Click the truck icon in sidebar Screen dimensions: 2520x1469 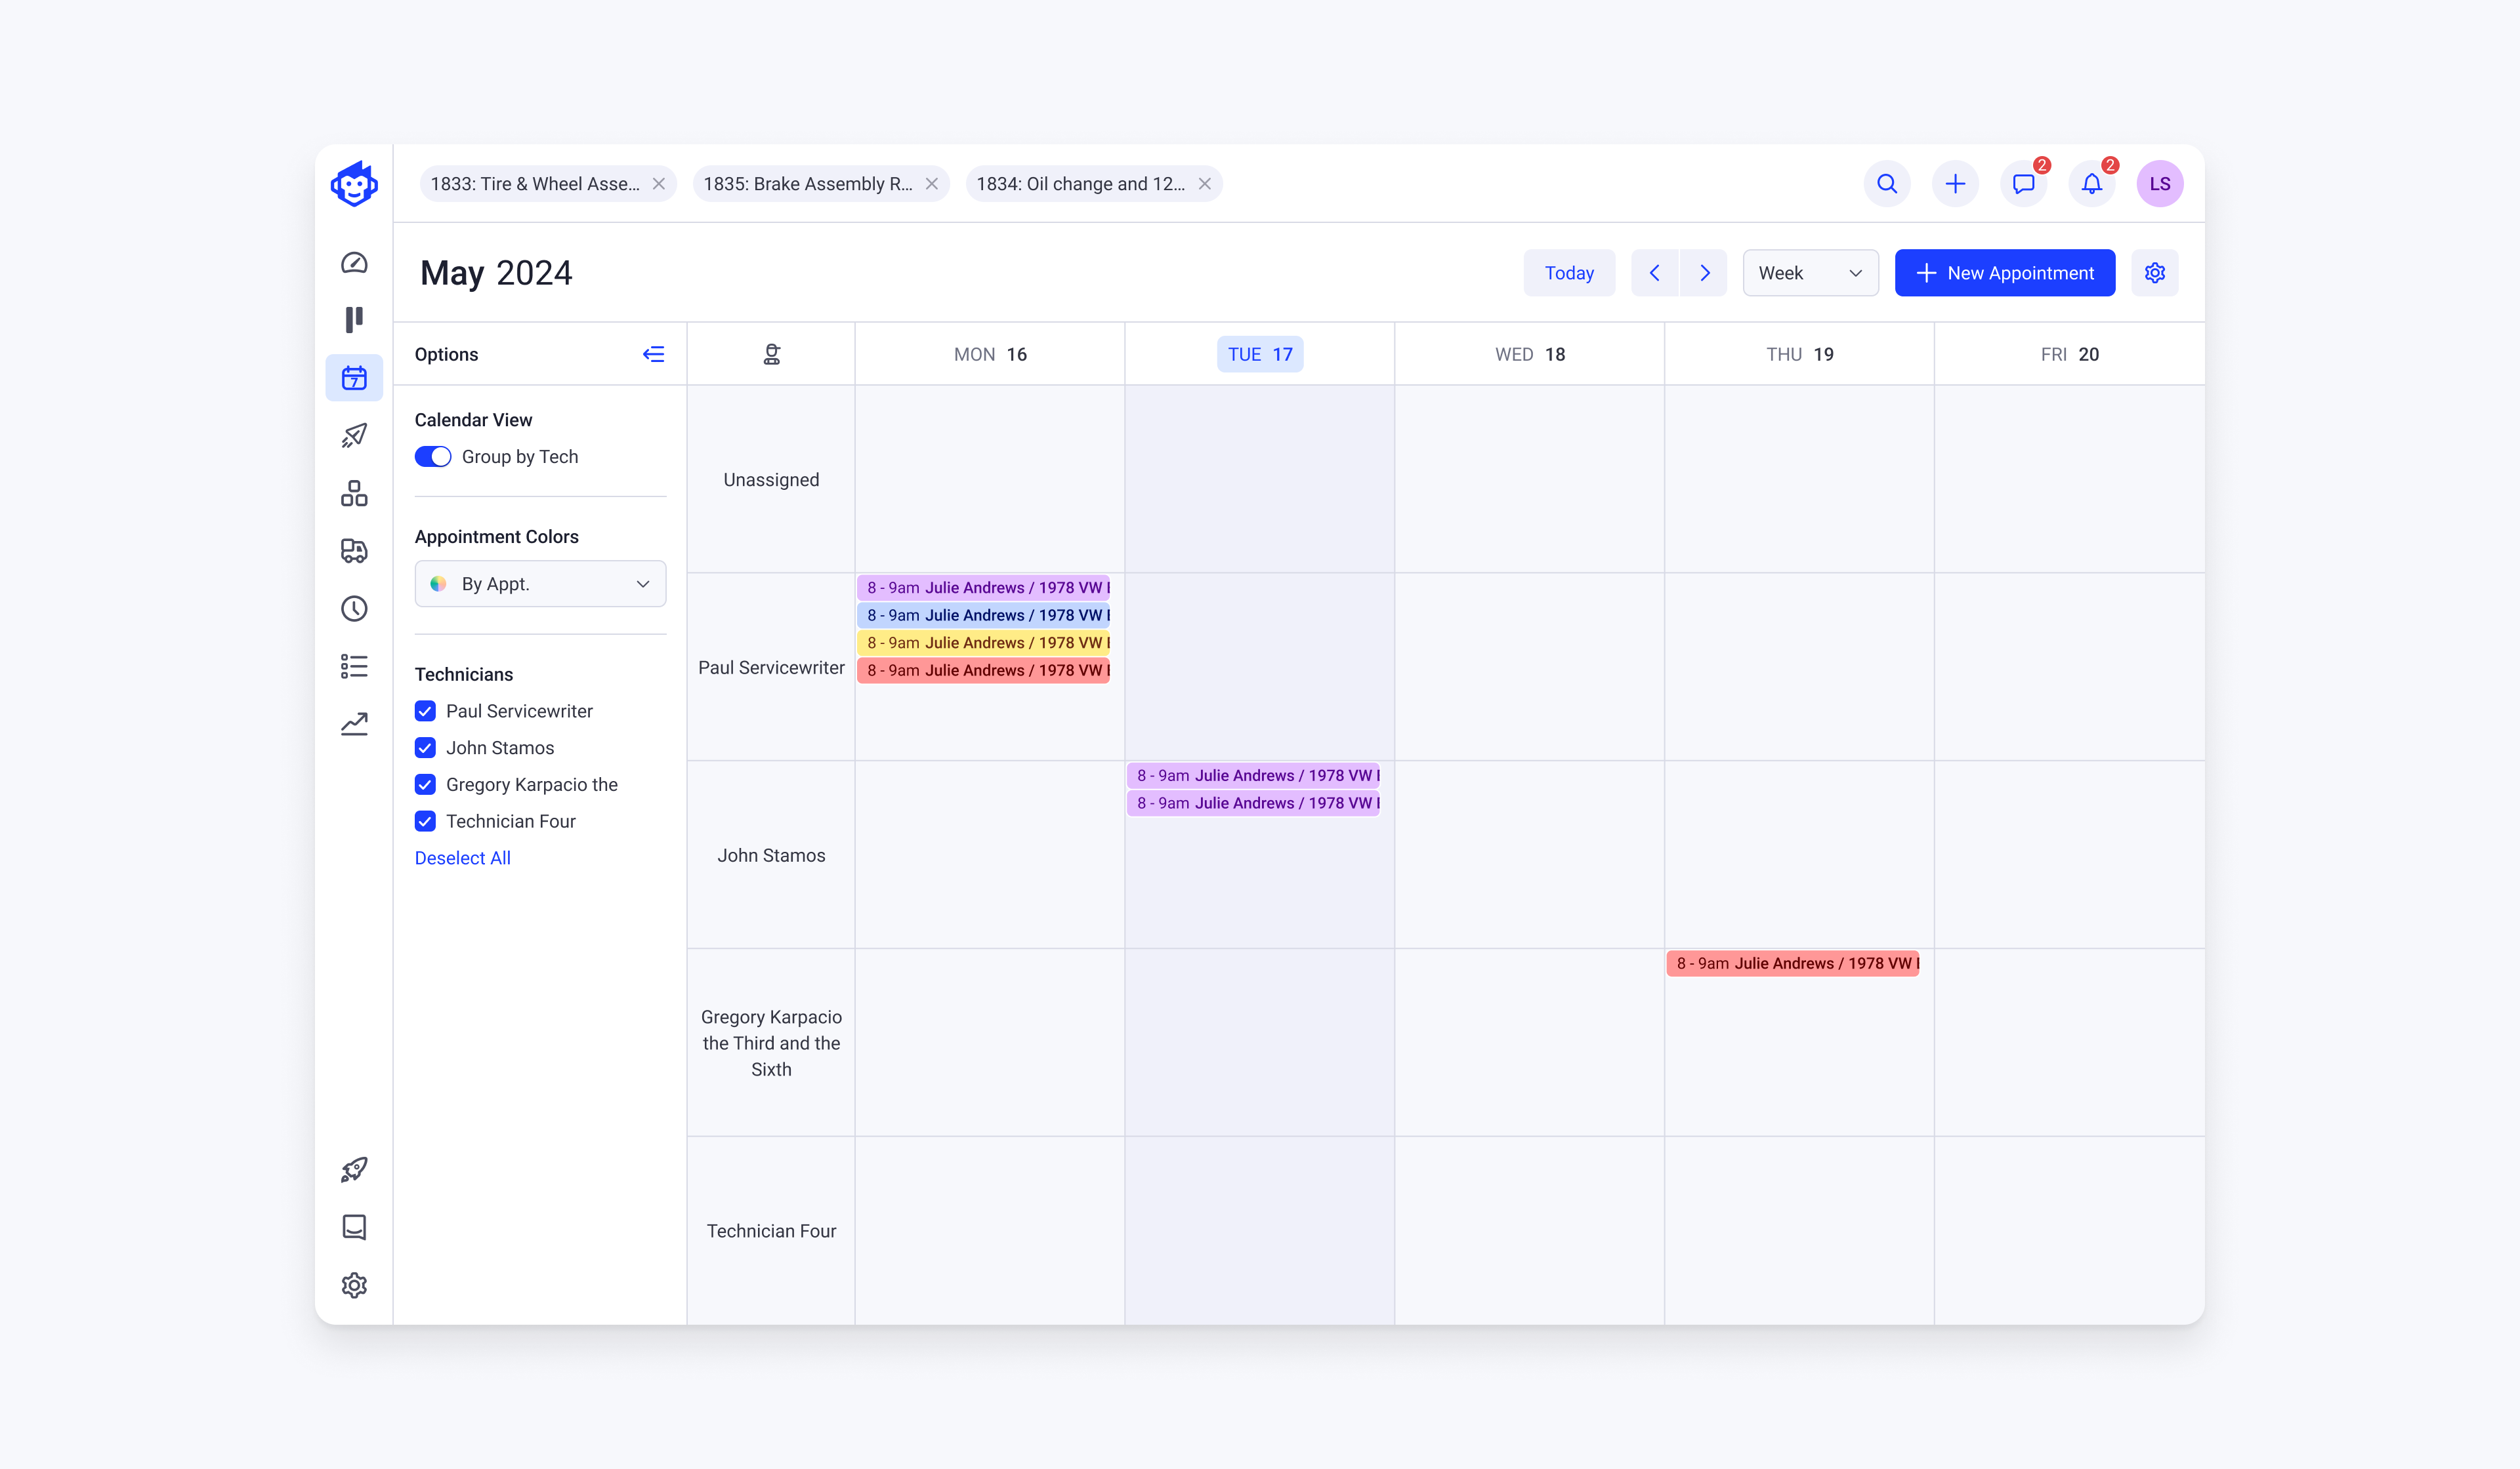[x=354, y=551]
